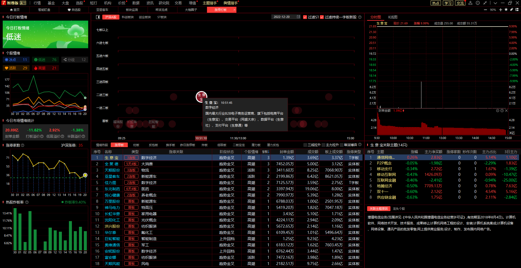Close the 张停打板 tab

pos(234,10)
